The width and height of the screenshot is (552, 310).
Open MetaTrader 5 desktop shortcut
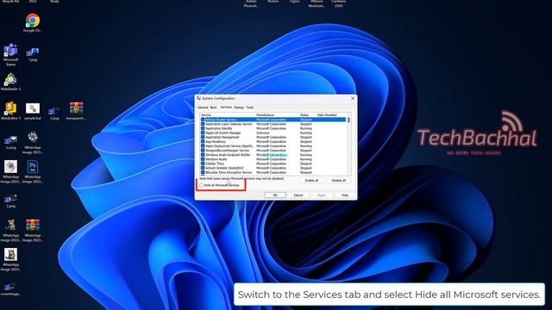click(10, 83)
